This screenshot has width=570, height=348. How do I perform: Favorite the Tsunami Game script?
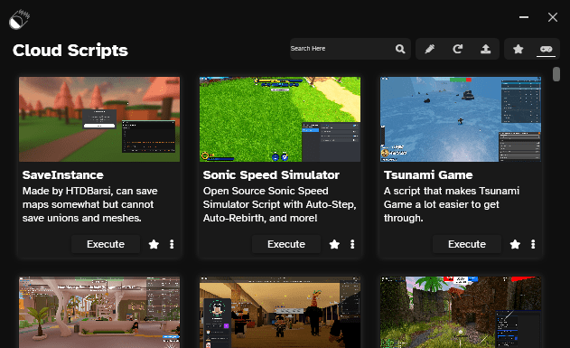515,244
